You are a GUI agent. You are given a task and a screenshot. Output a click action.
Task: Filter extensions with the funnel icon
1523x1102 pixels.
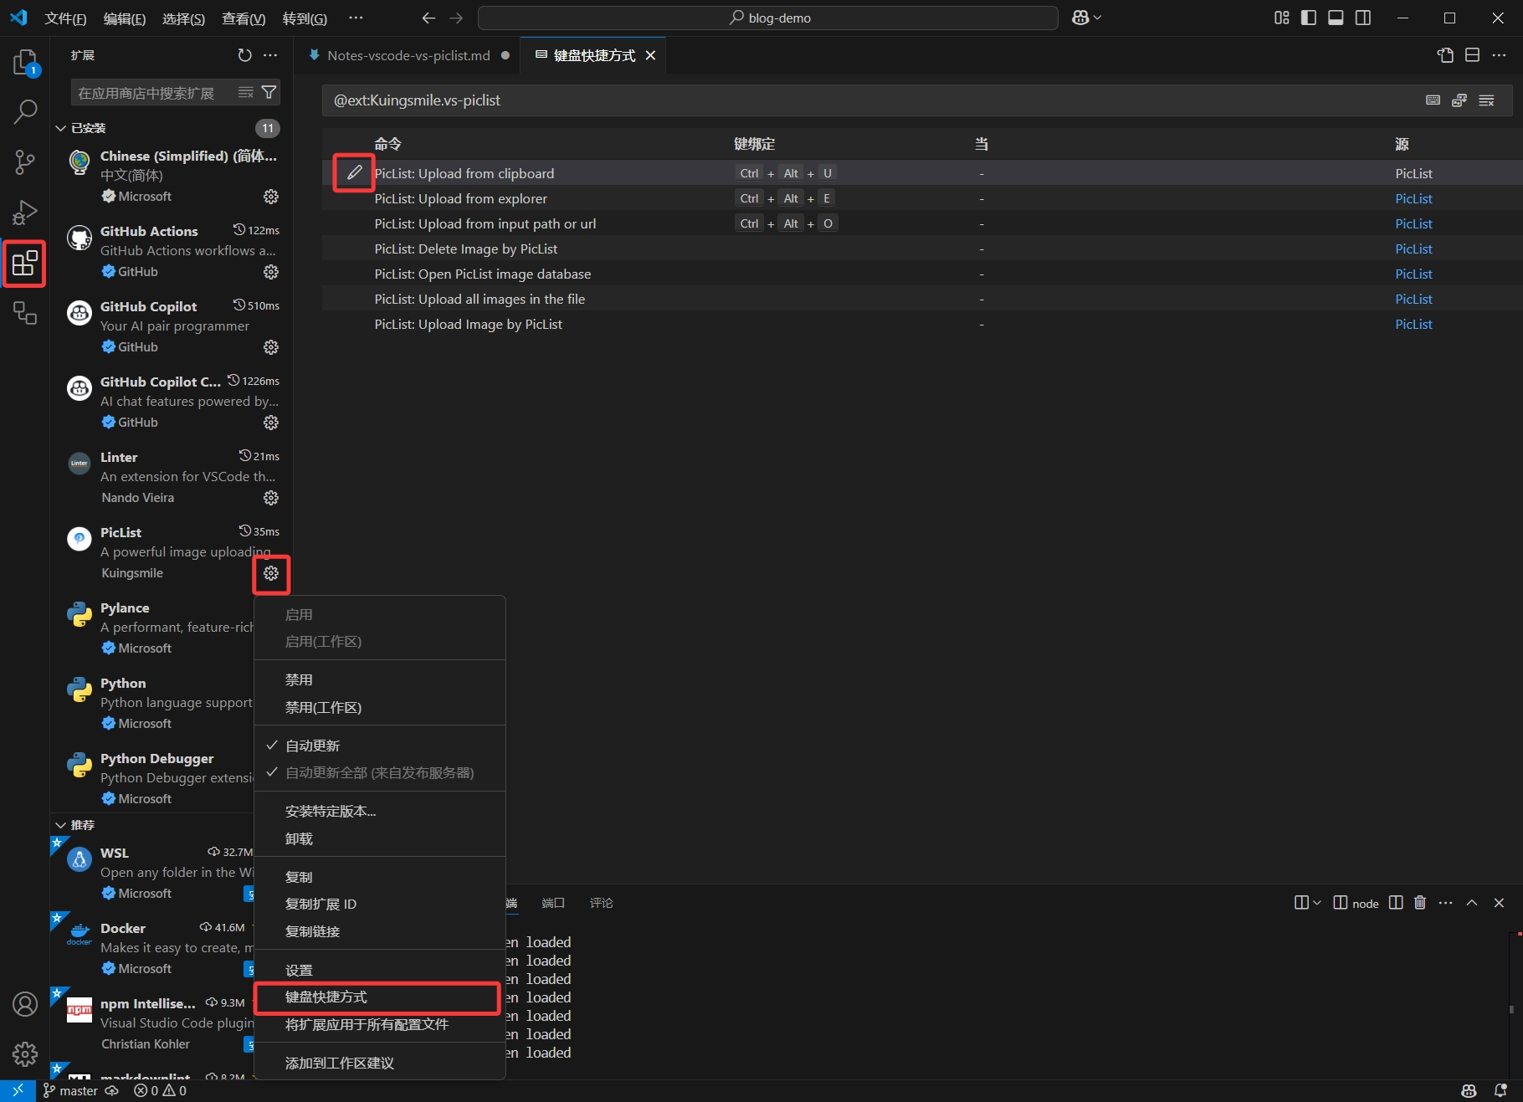point(269,93)
